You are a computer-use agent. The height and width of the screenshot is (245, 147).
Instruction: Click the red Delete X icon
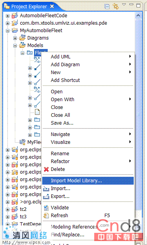coord(46,169)
